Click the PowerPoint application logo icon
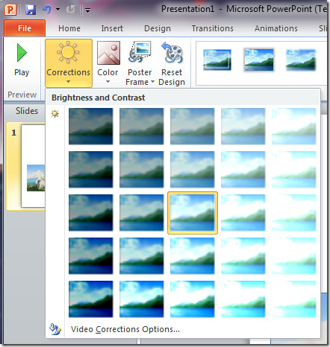The image size is (330, 347). click(x=10, y=10)
